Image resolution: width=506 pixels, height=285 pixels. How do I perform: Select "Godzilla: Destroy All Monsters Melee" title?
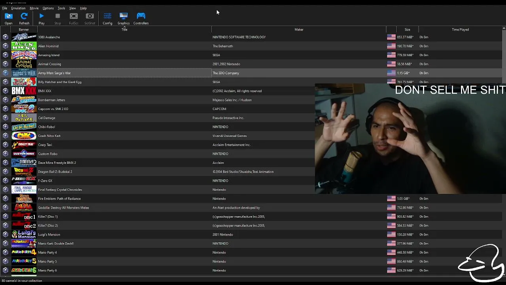click(63, 208)
